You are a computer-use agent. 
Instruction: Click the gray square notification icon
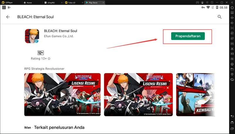point(4,8)
